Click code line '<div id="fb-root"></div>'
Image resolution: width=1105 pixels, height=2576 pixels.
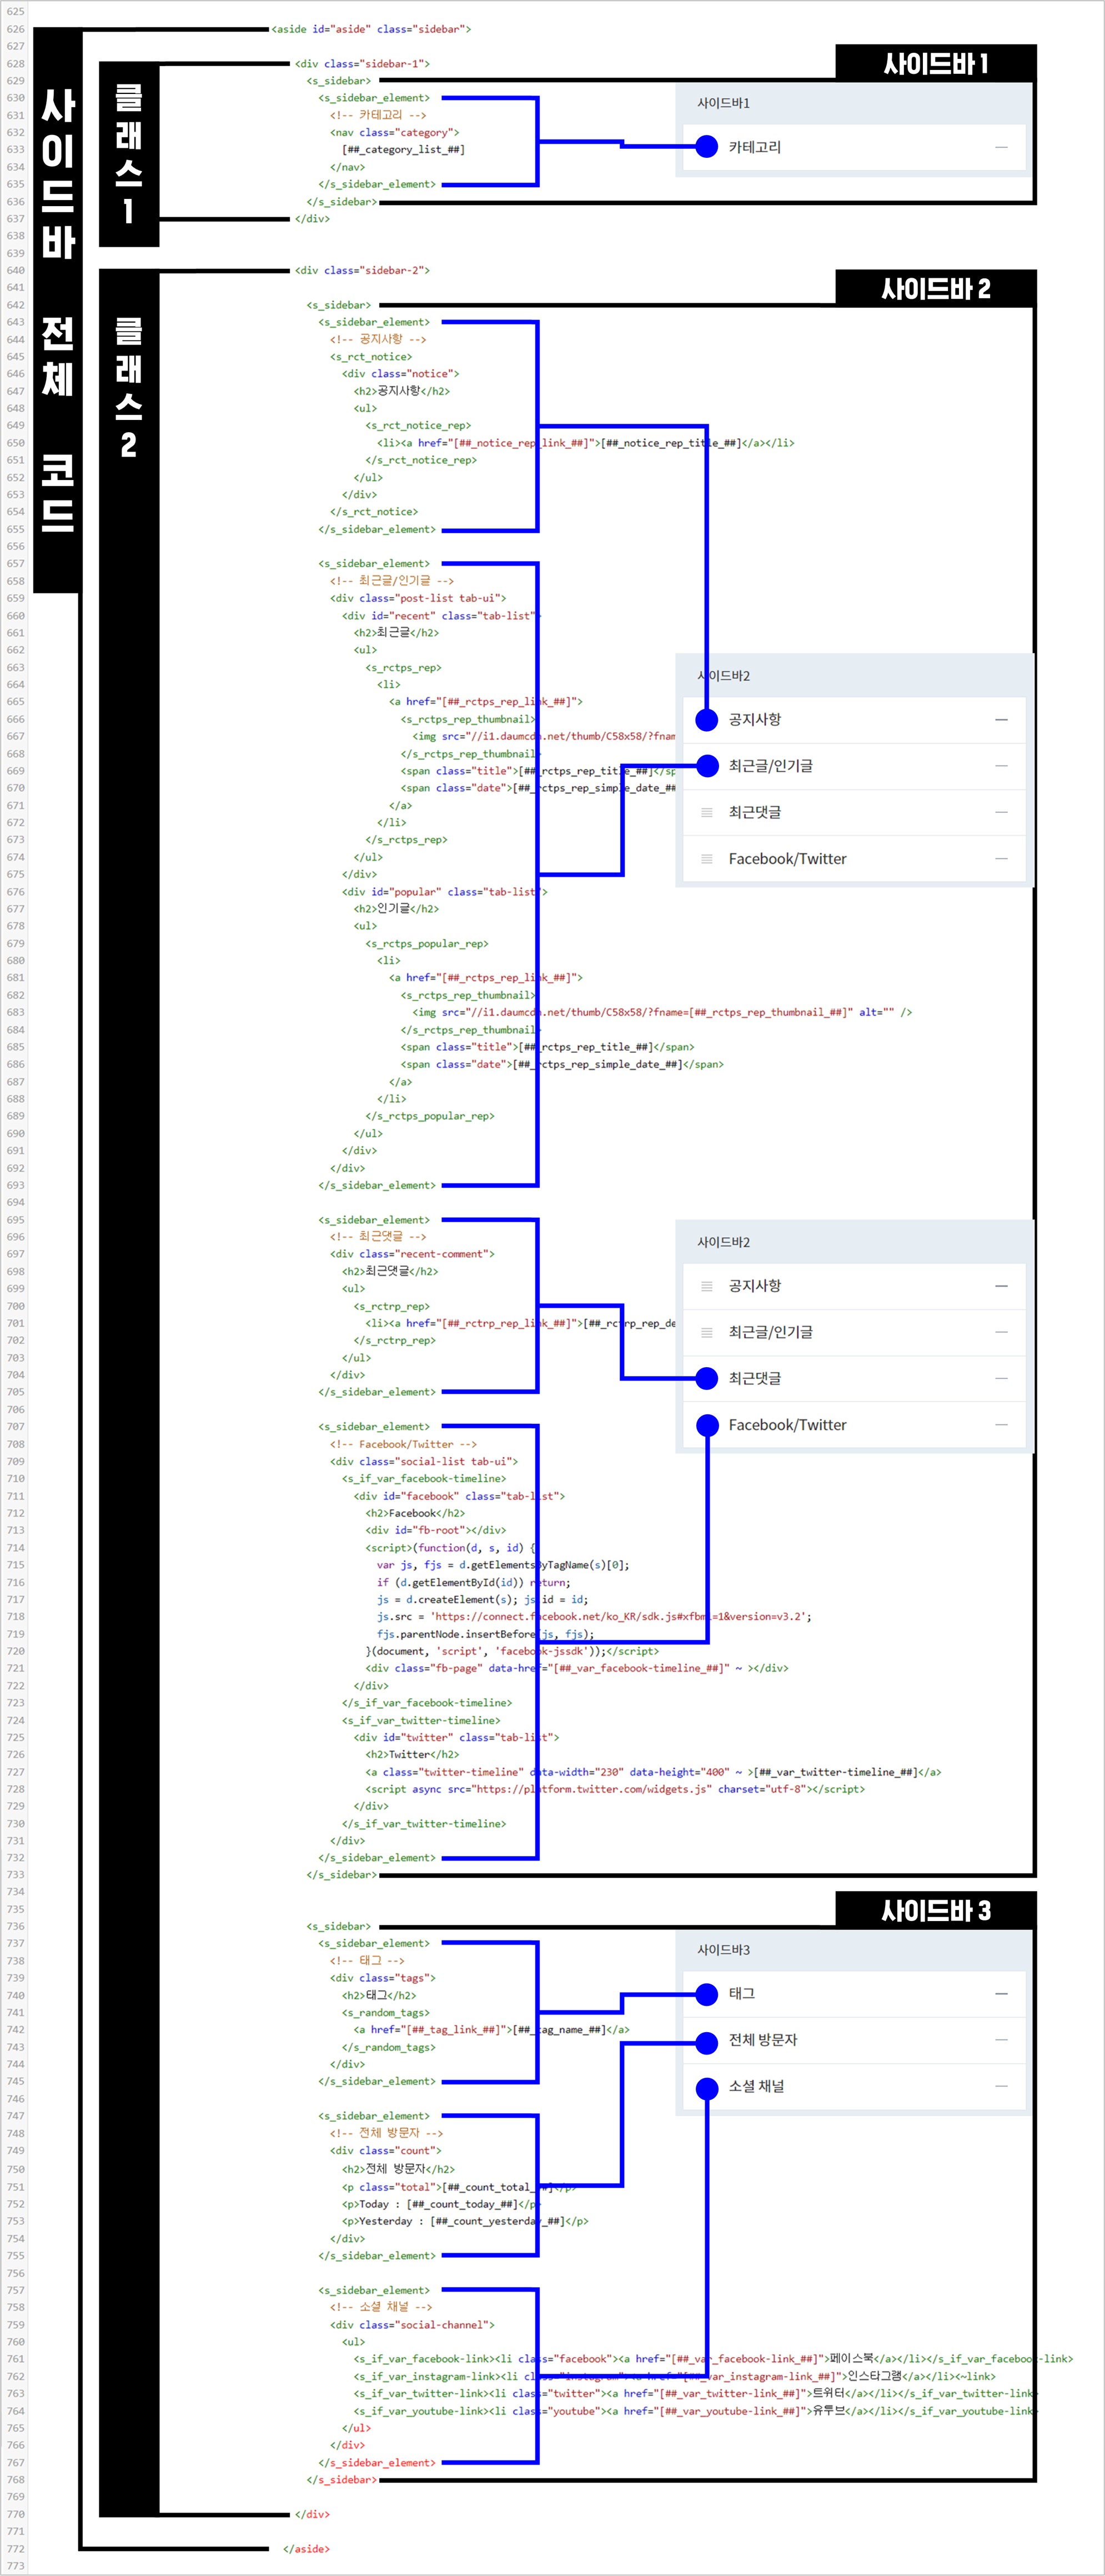click(435, 1530)
